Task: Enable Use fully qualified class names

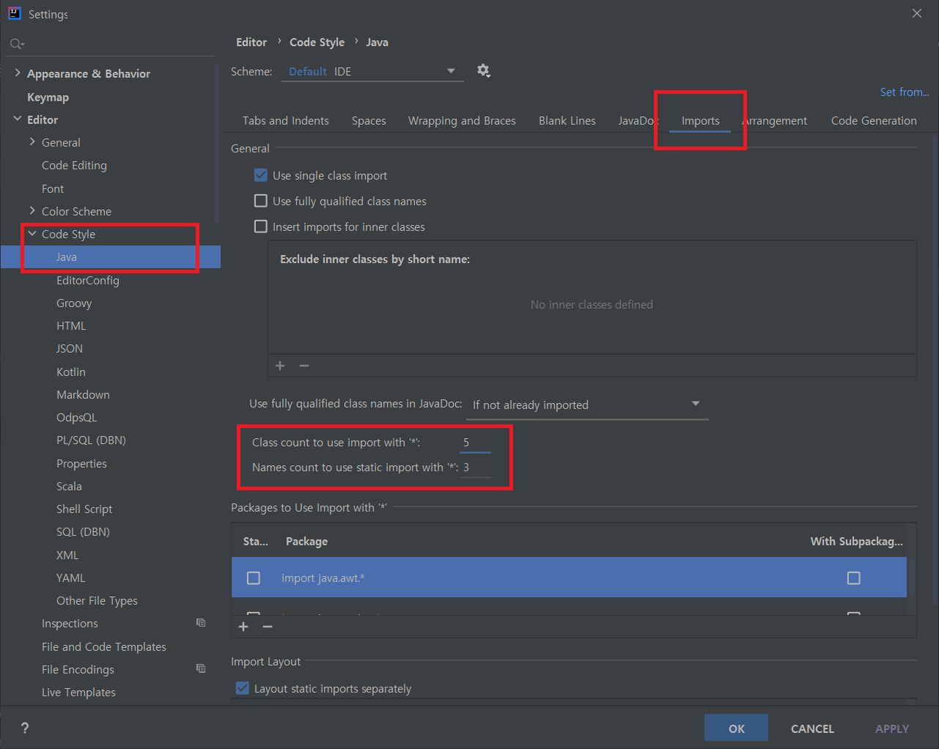Action: 260,201
